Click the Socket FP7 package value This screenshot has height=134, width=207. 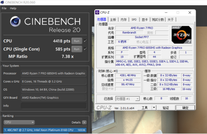(142, 37)
